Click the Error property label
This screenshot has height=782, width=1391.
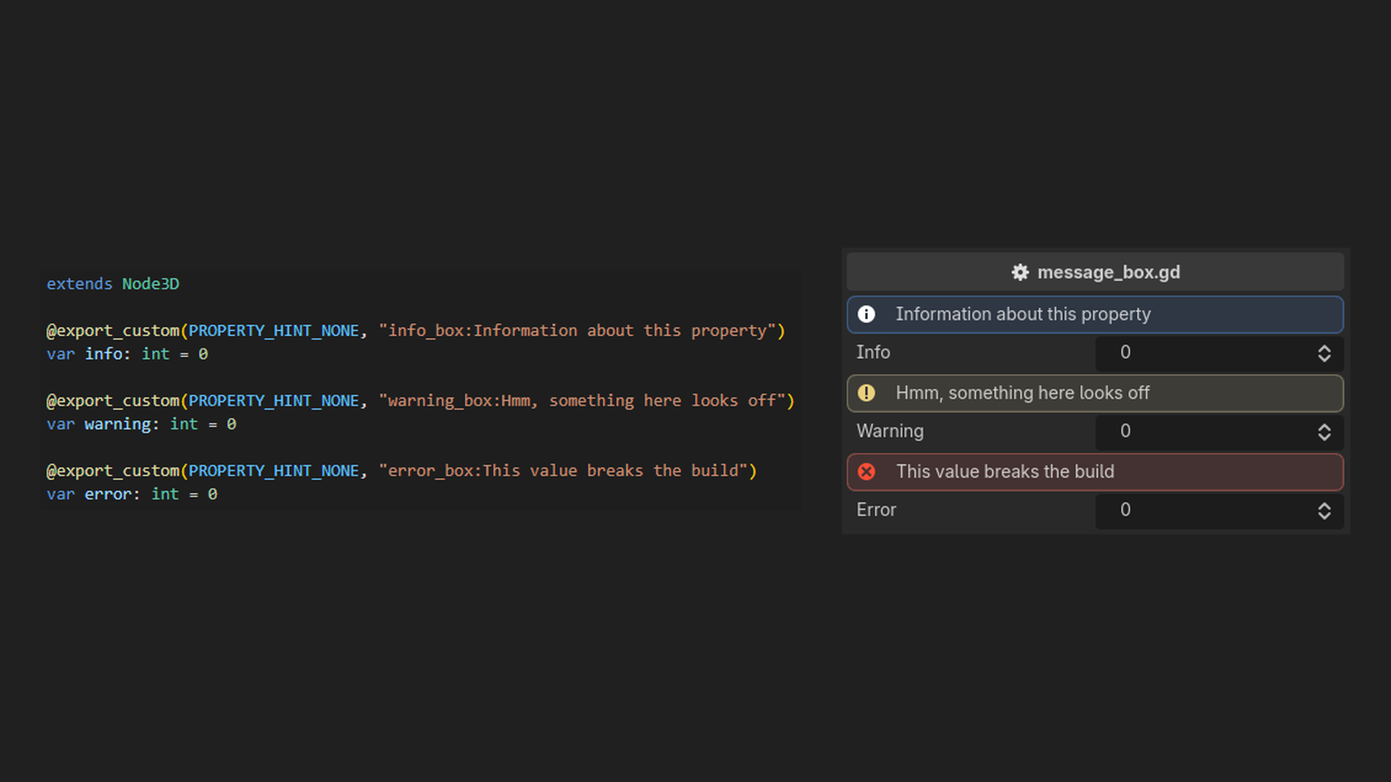click(876, 510)
